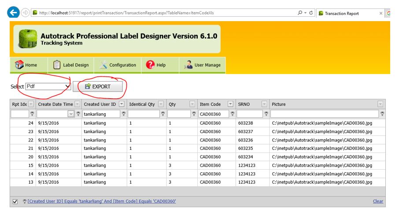Click the Created User ID filter input
This screenshot has width=399, height=215.
point(101,114)
